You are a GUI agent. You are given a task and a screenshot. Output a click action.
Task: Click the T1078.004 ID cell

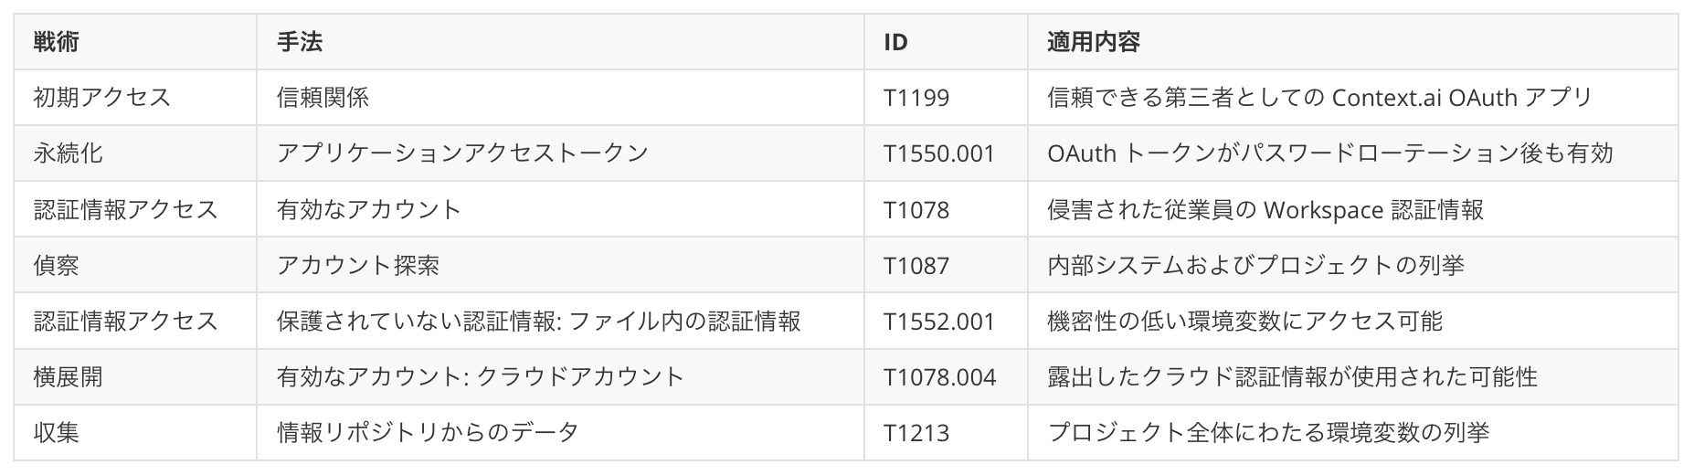click(939, 377)
